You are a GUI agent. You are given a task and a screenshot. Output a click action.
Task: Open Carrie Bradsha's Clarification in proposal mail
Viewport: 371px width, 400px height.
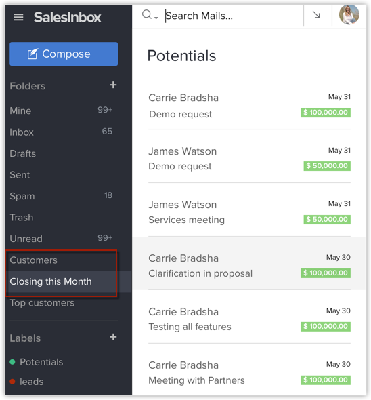click(x=249, y=264)
